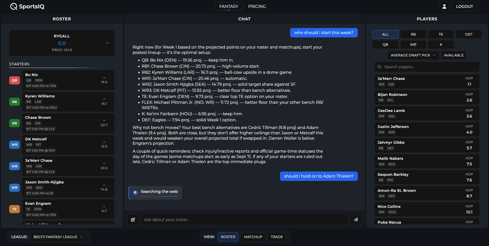Go to the Pricing tab
This screenshot has width=489, height=246.
(x=257, y=6)
